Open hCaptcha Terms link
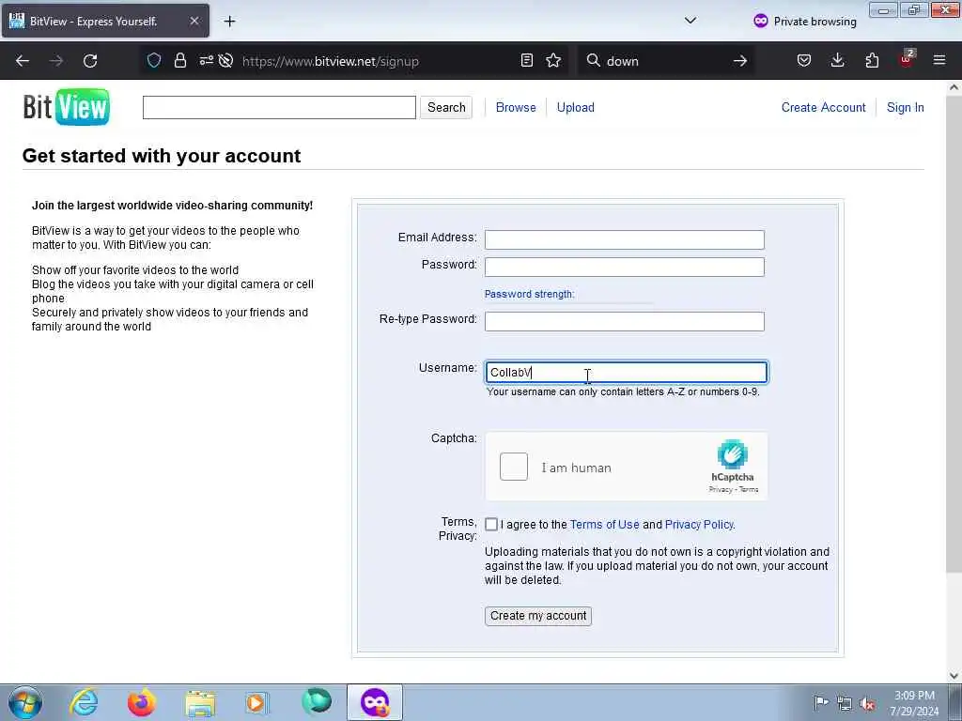962x721 pixels. coord(749,489)
